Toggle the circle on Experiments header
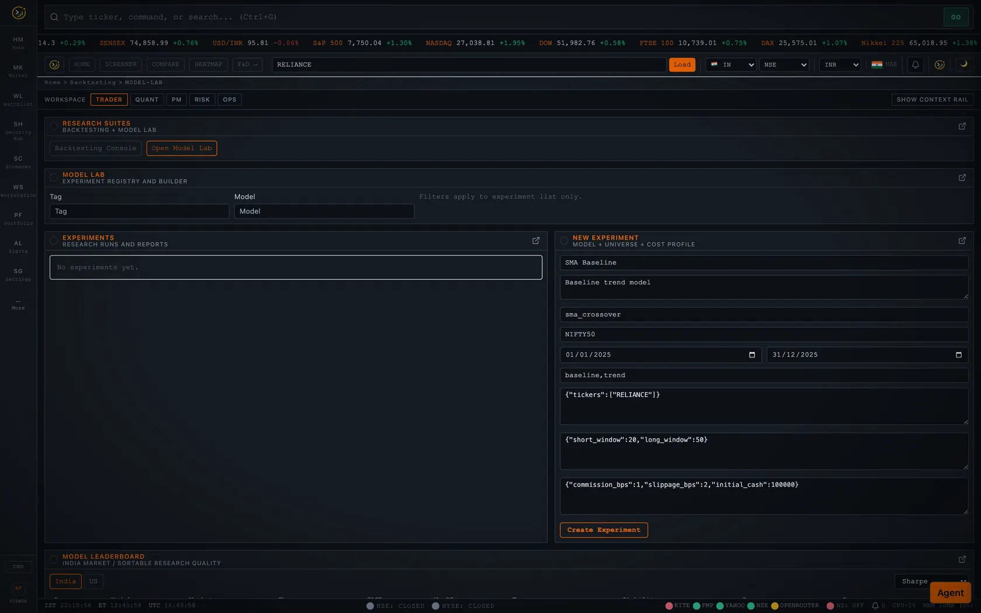The width and height of the screenshot is (981, 613). [54, 241]
